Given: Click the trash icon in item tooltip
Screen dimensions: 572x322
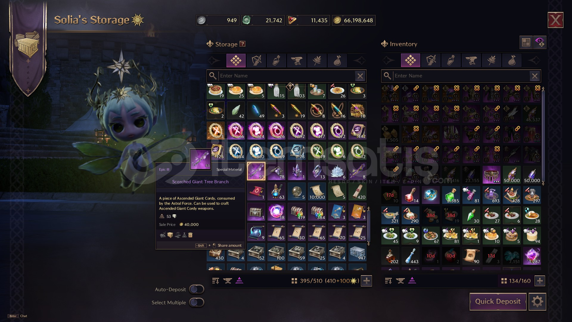Looking at the screenshot, I should [x=190, y=235].
